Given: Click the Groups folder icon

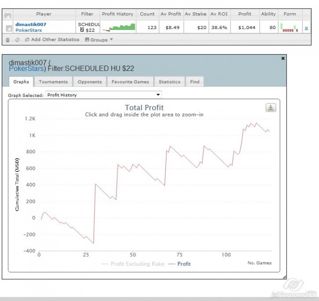Looking at the screenshot, I should pyautogui.click(x=87, y=40).
